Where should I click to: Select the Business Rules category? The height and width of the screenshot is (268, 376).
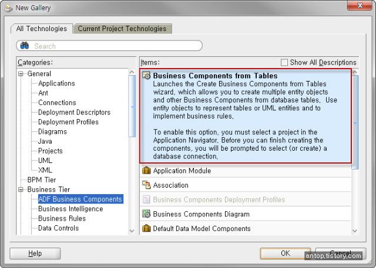62,219
